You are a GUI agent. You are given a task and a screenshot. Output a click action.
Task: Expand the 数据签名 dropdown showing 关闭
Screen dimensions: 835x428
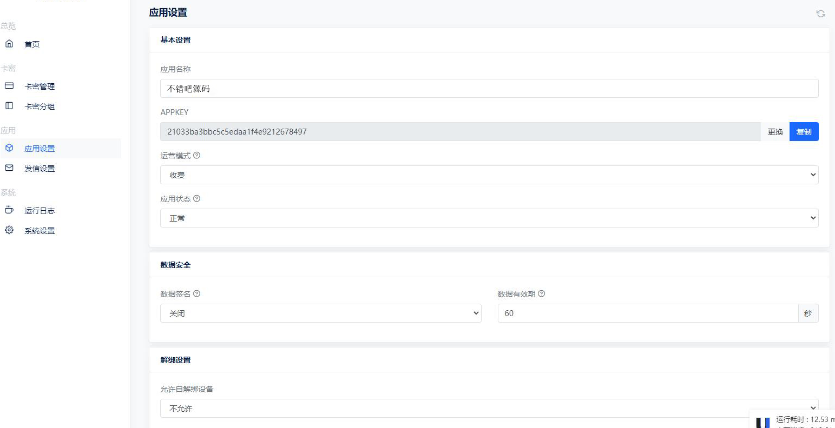[320, 313]
